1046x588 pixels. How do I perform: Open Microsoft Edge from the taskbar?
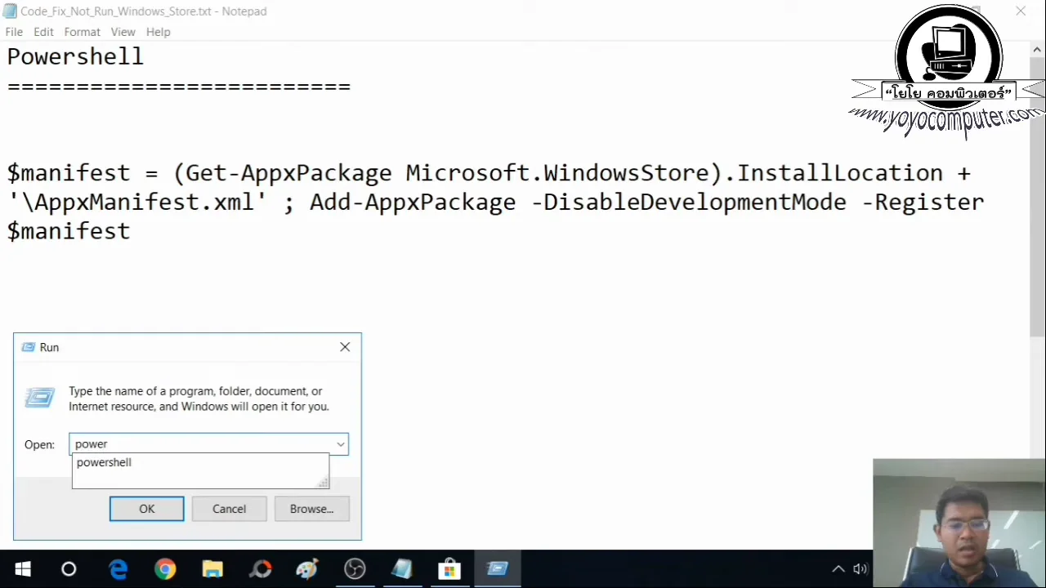click(x=118, y=568)
